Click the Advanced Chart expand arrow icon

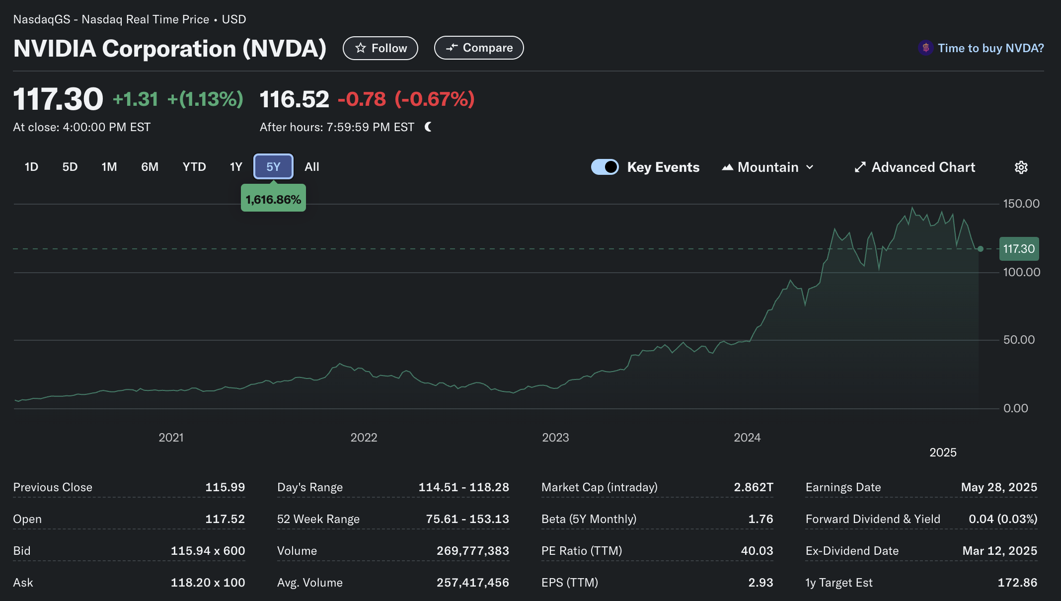(x=860, y=167)
